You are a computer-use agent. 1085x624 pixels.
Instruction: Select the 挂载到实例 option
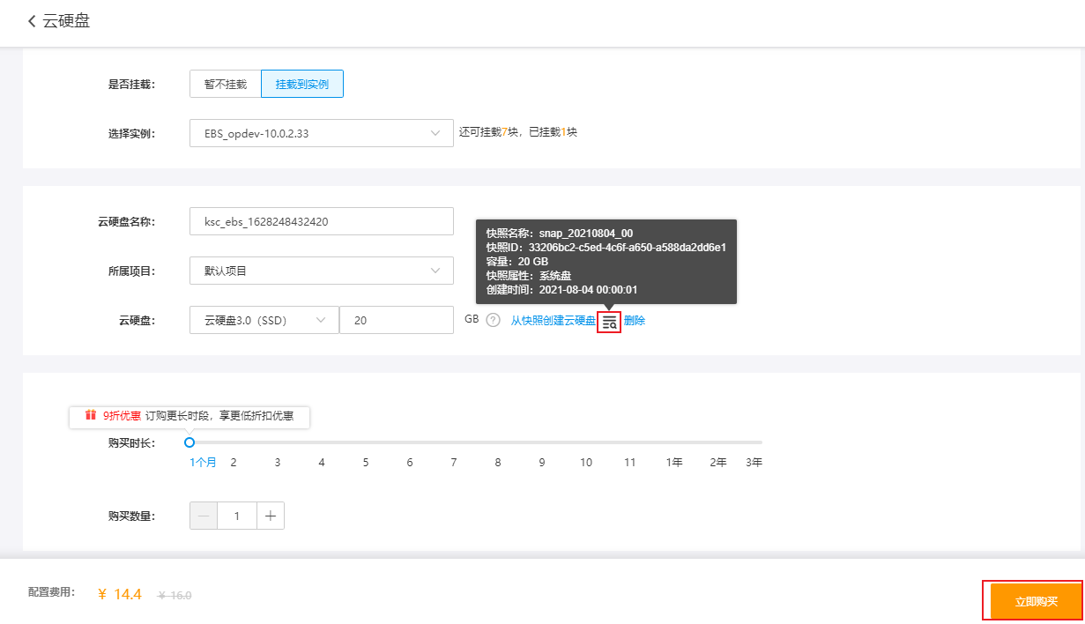pos(301,84)
